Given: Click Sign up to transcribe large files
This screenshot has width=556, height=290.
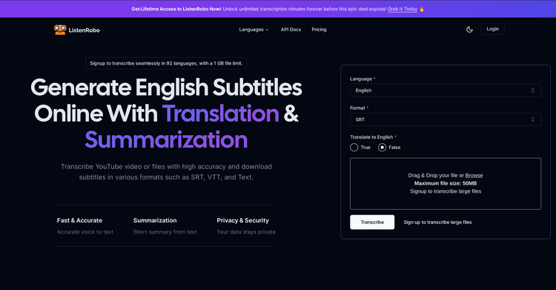Looking at the screenshot, I should point(437,223).
